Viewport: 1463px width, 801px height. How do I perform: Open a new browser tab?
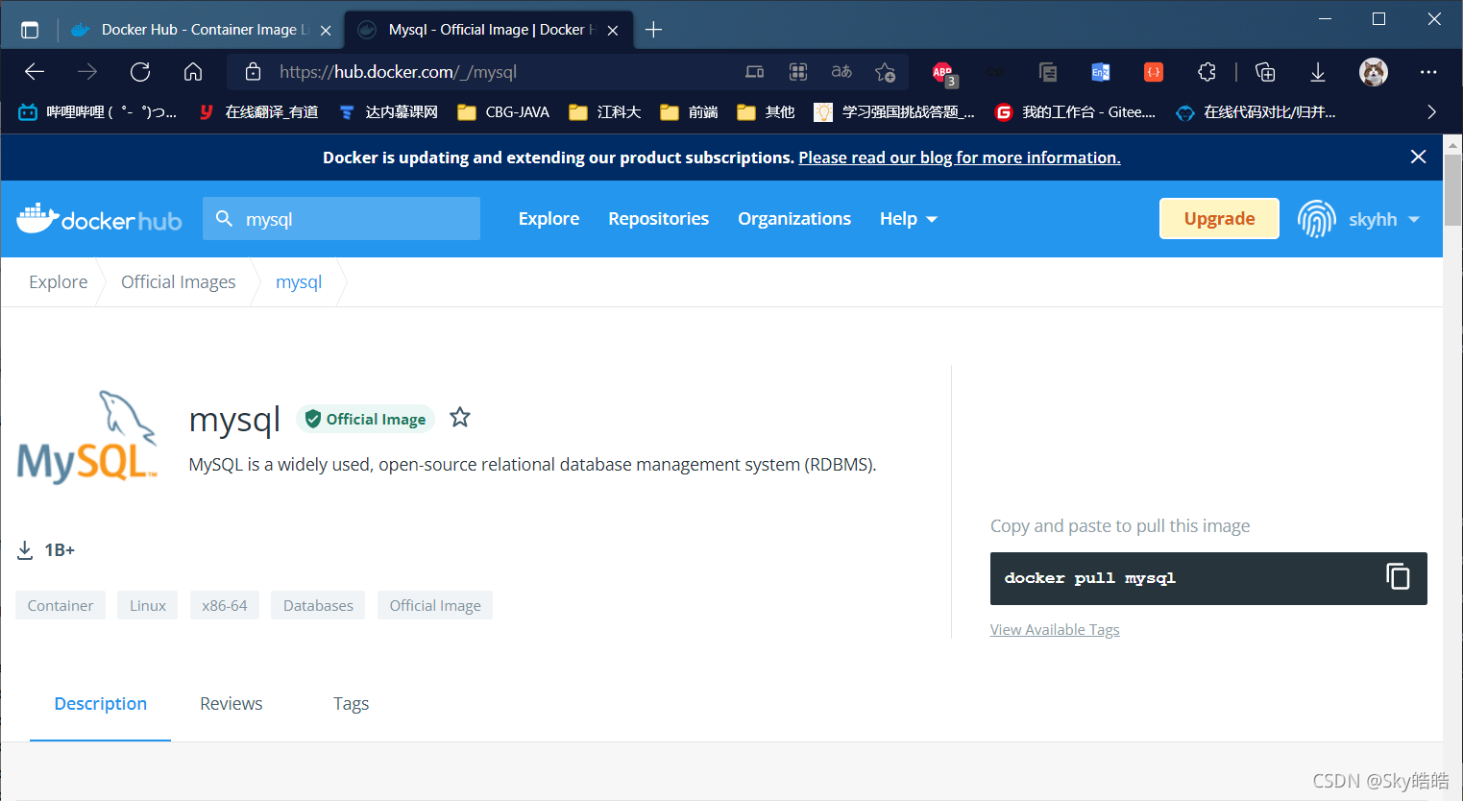coord(653,30)
